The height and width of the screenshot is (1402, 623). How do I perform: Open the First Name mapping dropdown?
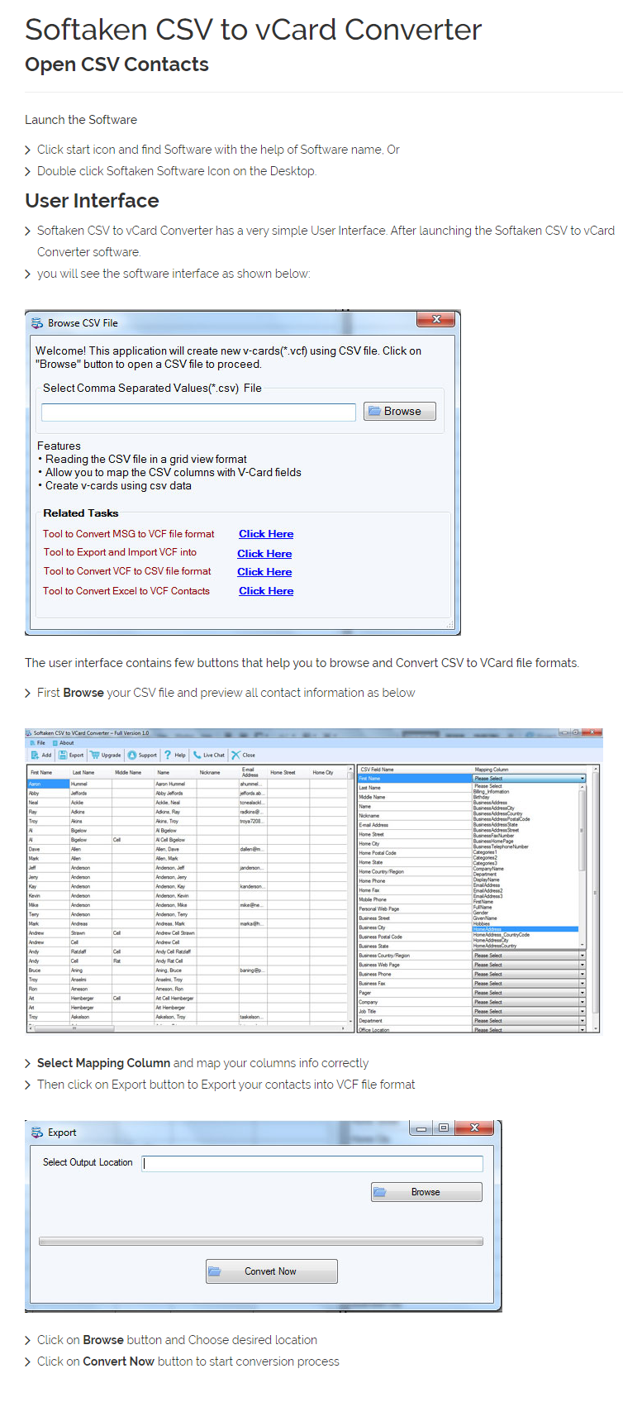point(529,778)
